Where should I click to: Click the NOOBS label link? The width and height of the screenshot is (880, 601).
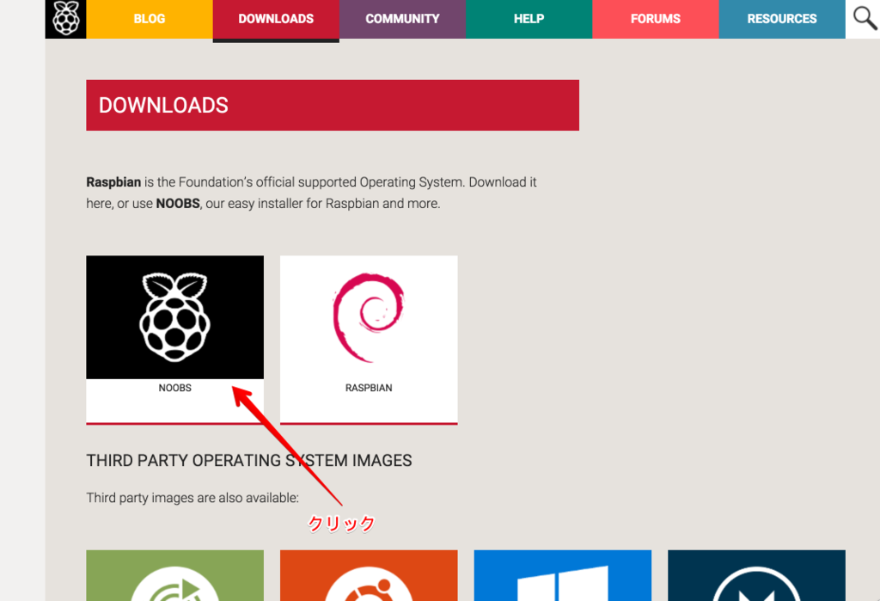(x=174, y=388)
